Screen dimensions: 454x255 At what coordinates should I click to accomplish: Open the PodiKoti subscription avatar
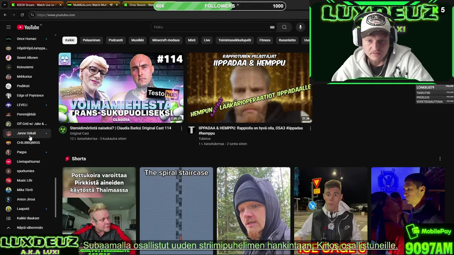[9, 86]
